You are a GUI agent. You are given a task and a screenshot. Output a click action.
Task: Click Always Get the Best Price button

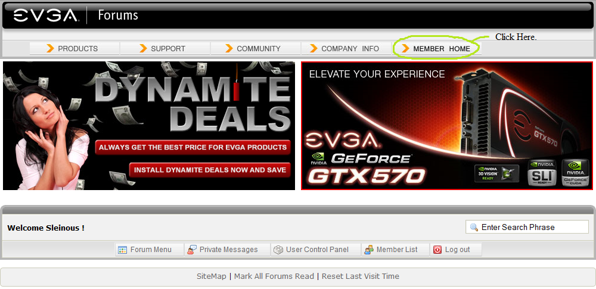pyautogui.click(x=193, y=147)
